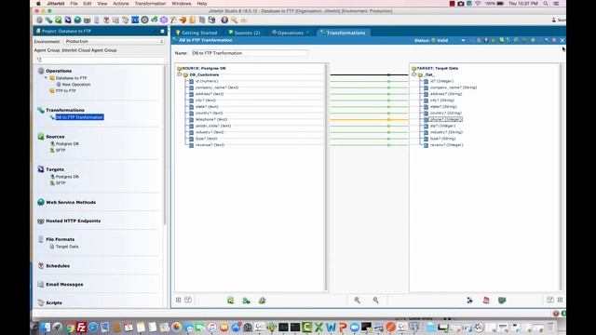Viewport: 596px width, 335px height.
Task: Collapse the DB_Customers source node
Action: click(x=179, y=74)
